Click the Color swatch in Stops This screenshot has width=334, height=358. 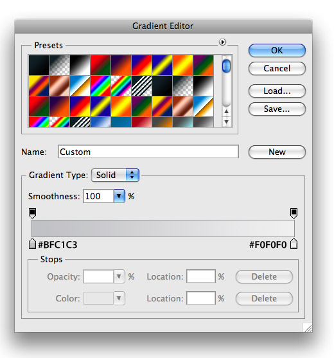[x=98, y=298]
